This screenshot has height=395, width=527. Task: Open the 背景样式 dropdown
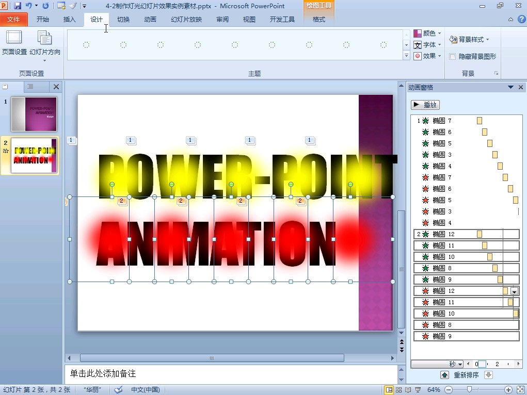[469, 40]
